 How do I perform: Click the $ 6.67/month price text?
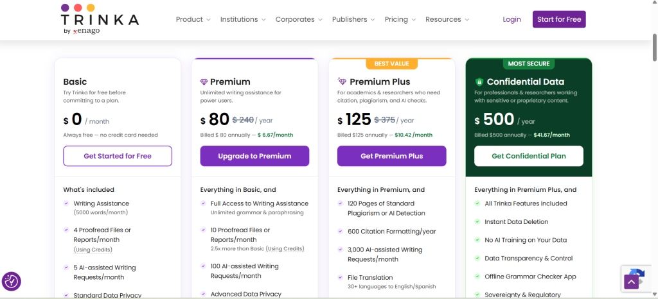(x=275, y=135)
